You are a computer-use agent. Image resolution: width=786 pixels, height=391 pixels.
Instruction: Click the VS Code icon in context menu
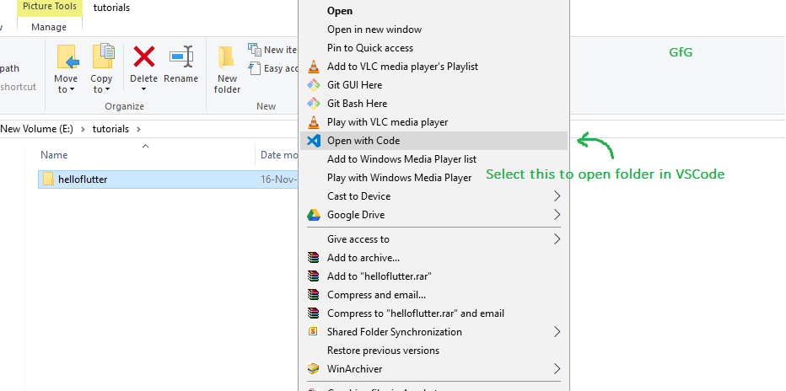point(313,141)
